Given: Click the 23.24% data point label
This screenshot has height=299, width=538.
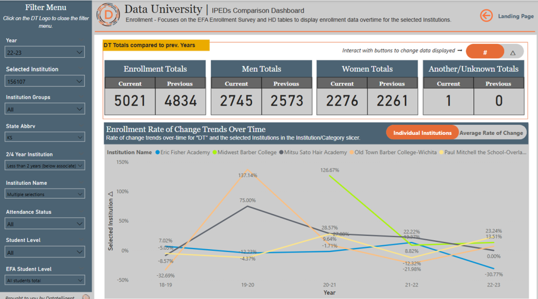Looking at the screenshot, I should pos(494,231).
